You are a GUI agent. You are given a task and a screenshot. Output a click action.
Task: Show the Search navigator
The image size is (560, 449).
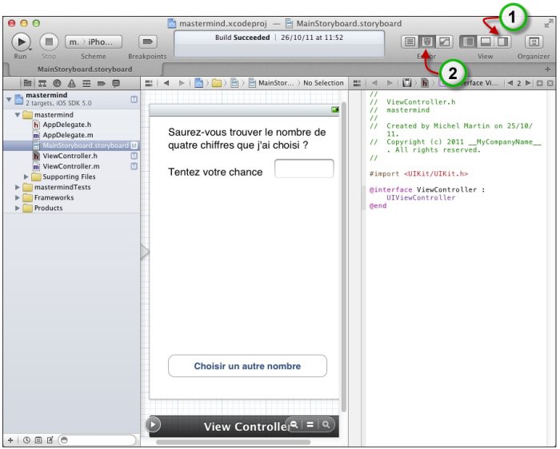57,83
